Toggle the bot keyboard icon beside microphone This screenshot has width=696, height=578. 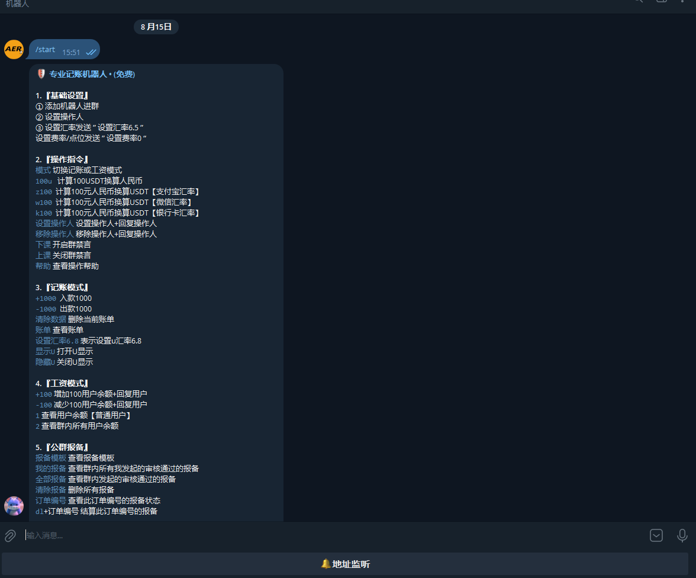pos(656,535)
